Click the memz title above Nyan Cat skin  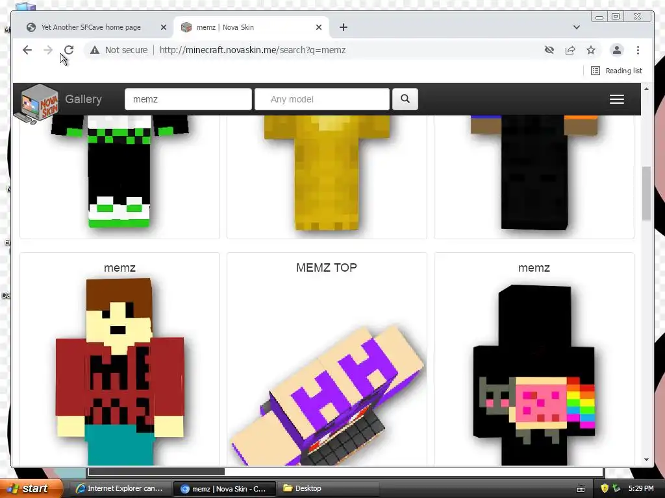point(534,268)
